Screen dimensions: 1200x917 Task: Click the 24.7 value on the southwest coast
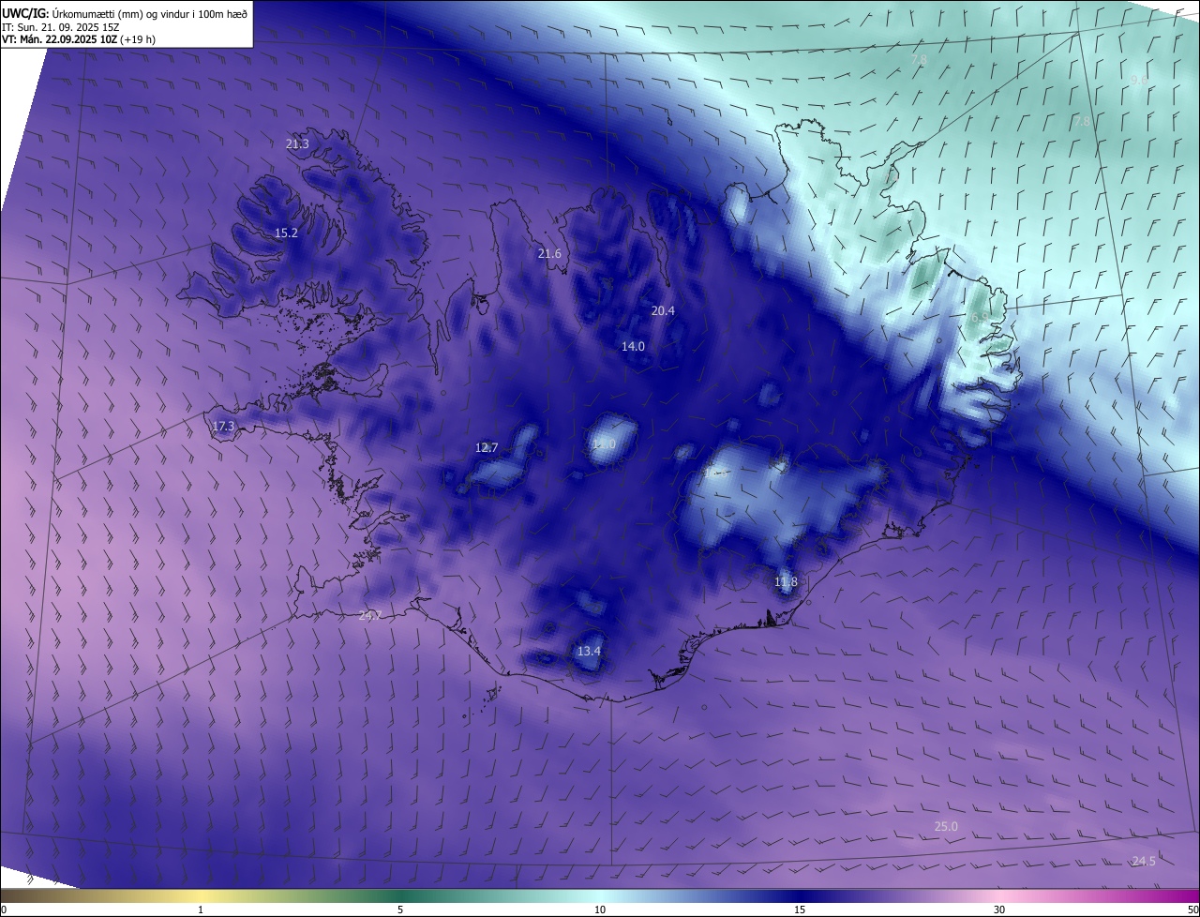[370, 615]
